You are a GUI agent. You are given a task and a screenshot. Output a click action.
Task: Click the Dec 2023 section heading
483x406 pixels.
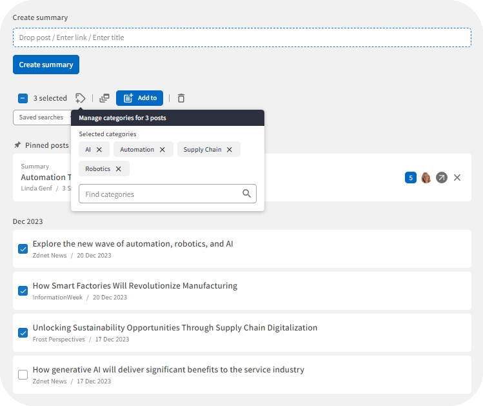(x=28, y=221)
